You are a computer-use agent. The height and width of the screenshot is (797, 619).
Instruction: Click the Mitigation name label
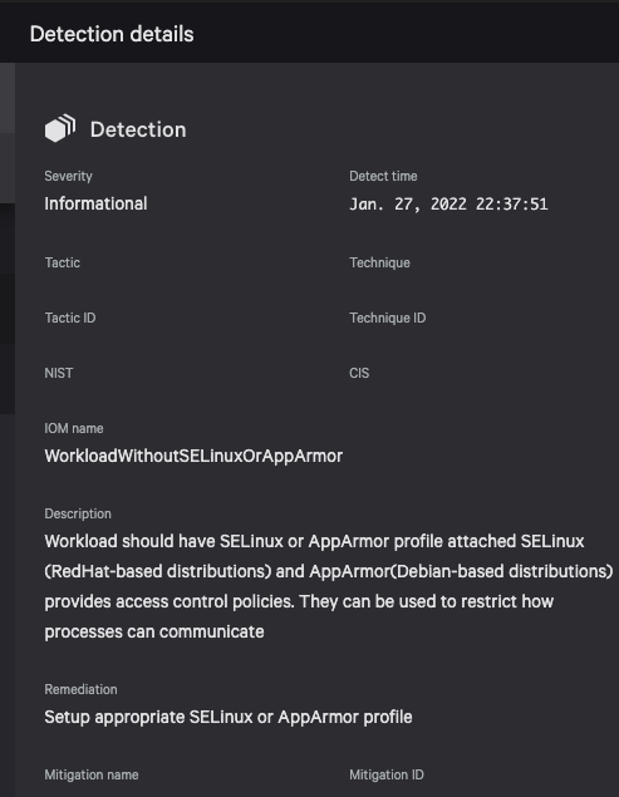pyautogui.click(x=91, y=775)
